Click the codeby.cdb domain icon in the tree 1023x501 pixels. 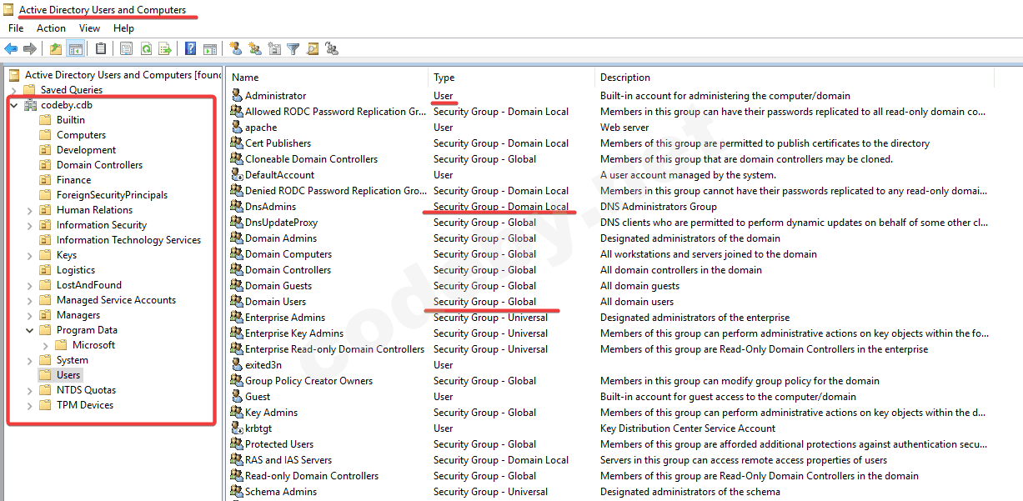31,105
